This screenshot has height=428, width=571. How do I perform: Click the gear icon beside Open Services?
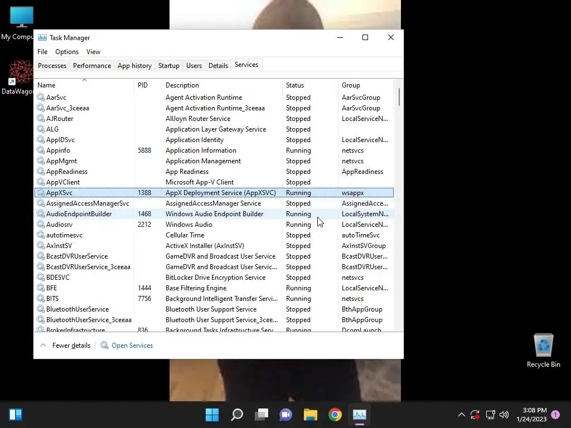(x=104, y=345)
